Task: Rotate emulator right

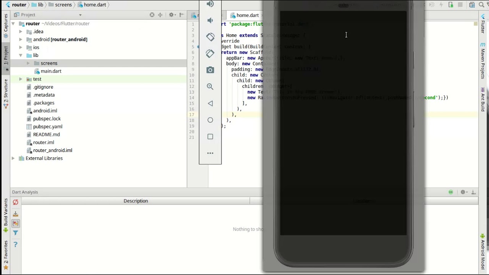Action: pyautogui.click(x=210, y=53)
